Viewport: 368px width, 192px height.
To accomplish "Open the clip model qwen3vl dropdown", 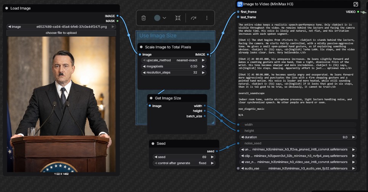I will 298,156.
